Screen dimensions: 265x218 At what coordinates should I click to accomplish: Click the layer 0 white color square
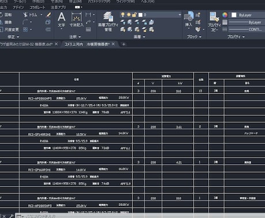click(x=141, y=15)
